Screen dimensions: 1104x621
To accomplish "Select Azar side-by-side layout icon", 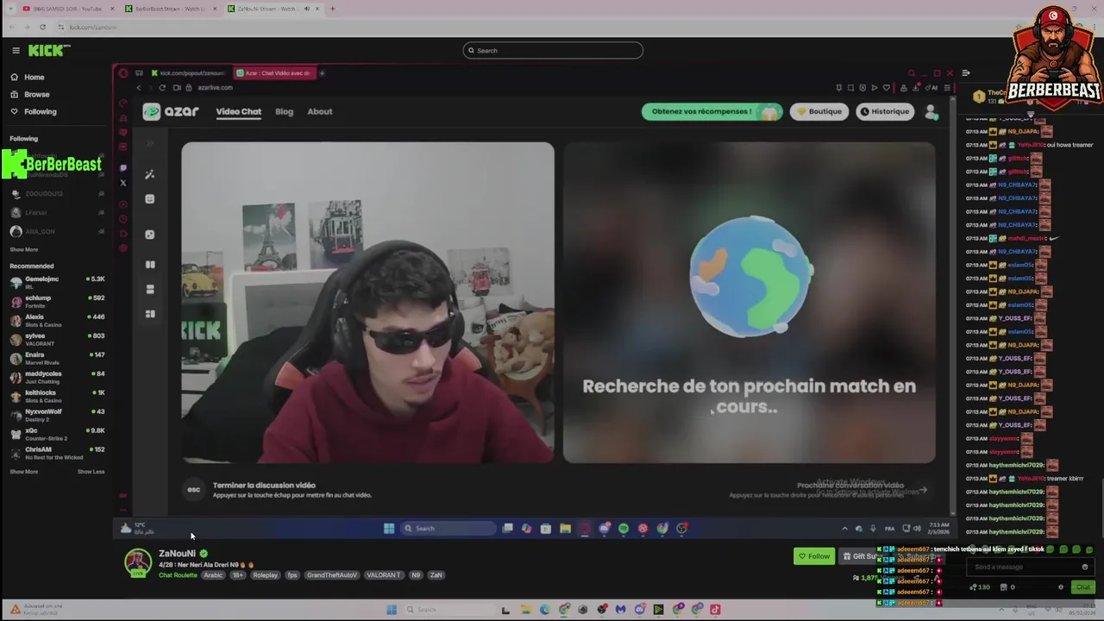I will pos(150,265).
